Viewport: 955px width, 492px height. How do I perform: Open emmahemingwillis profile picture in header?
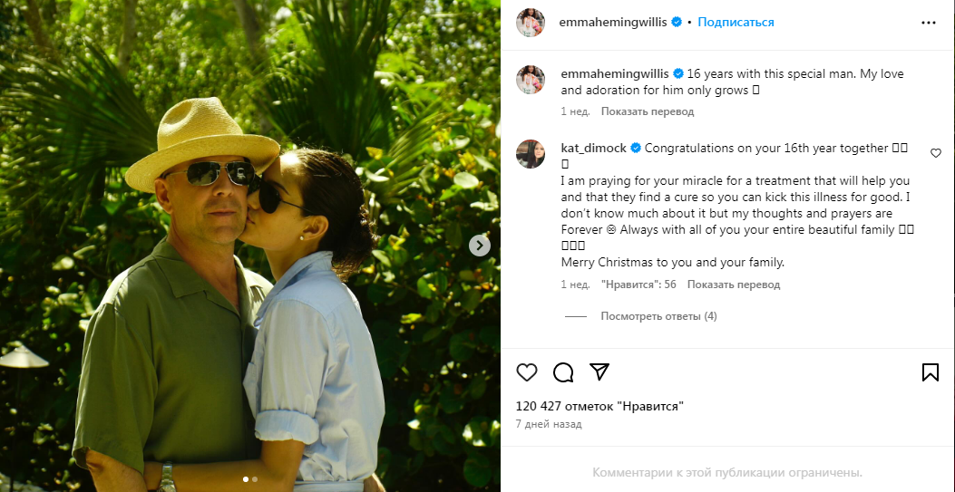coord(531,23)
